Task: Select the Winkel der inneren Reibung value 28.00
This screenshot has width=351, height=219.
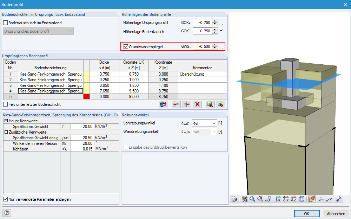Action: click(82, 143)
